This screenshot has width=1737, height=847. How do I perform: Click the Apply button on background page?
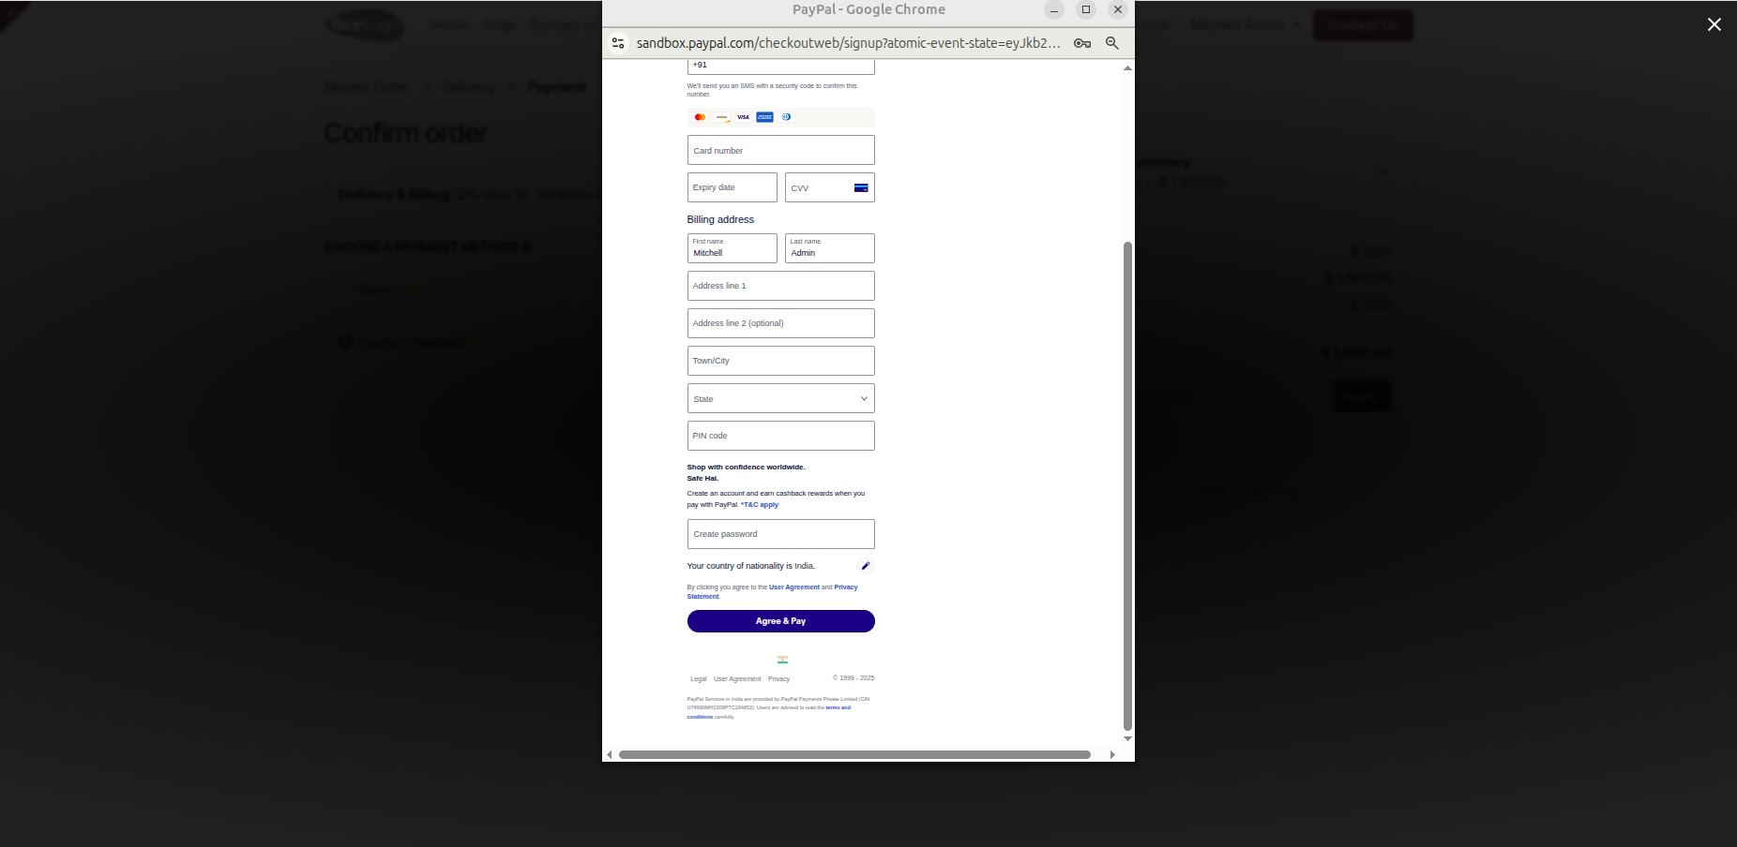pos(1362,396)
